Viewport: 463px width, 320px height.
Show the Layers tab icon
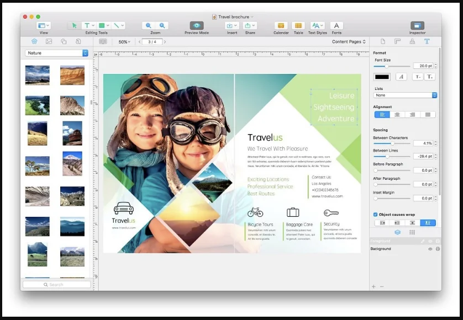(397, 232)
